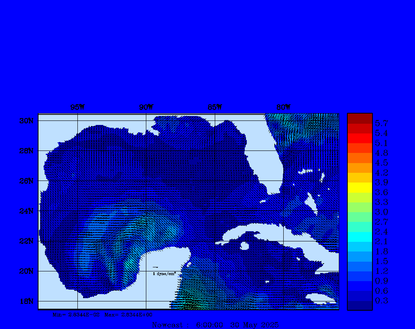Click the 95W longitude label
The image size is (415, 329).
tap(77, 107)
